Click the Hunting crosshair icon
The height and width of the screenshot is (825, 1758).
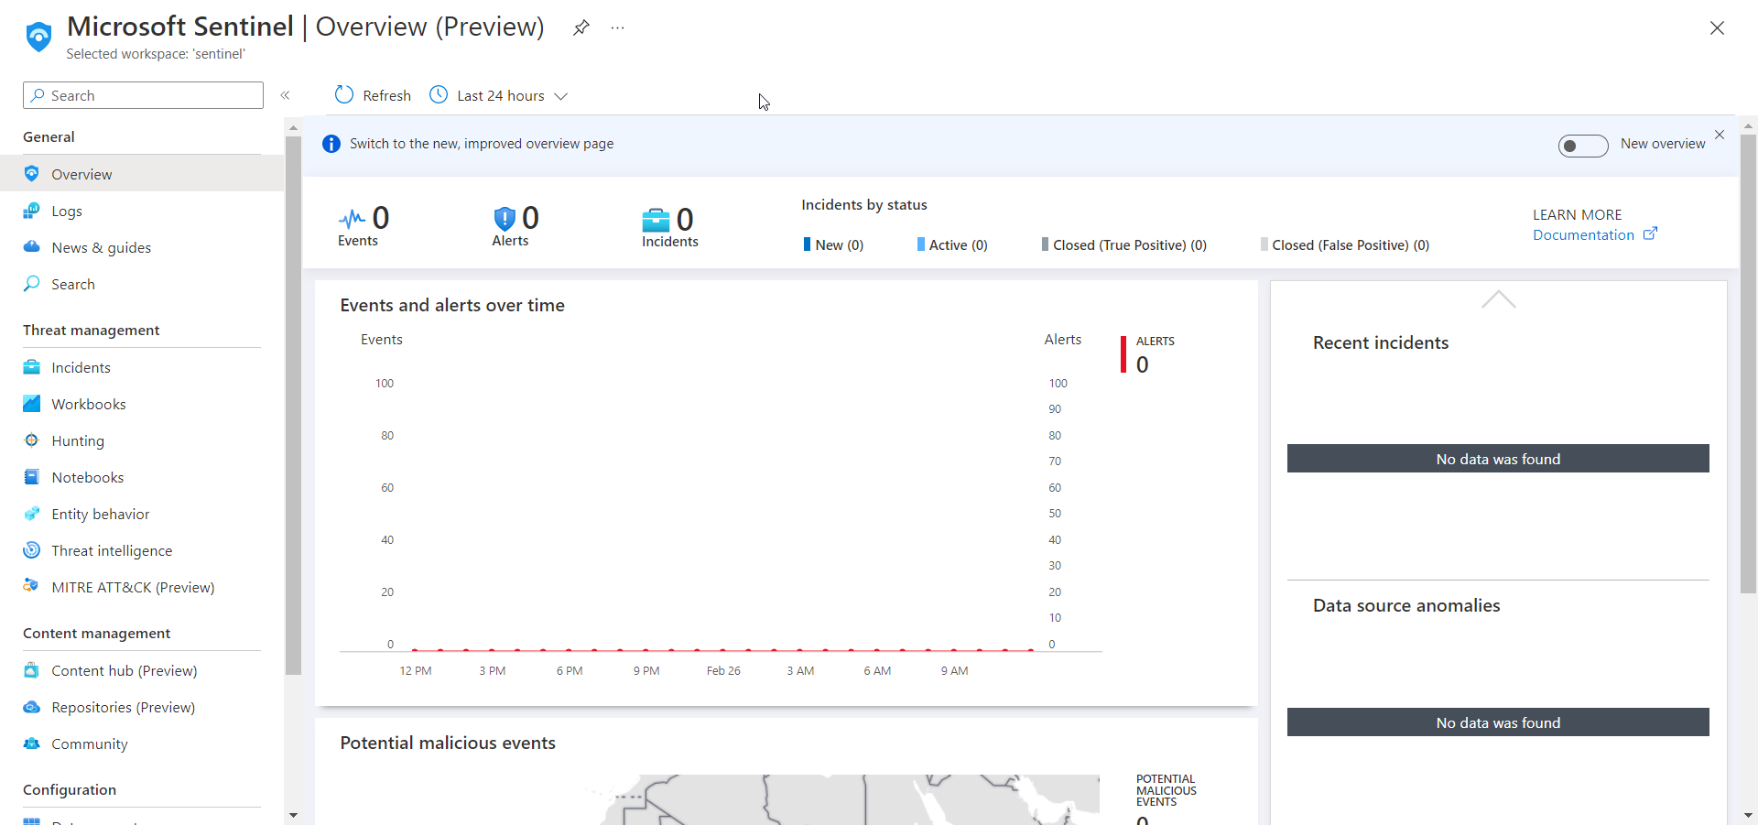point(32,440)
